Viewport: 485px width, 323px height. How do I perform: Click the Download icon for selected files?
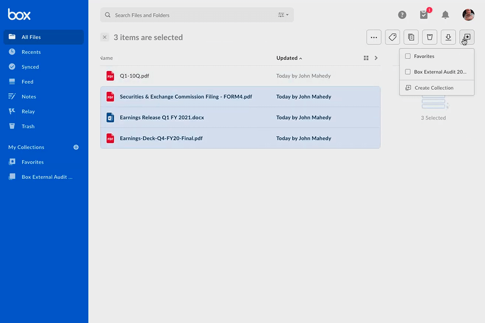(x=448, y=37)
